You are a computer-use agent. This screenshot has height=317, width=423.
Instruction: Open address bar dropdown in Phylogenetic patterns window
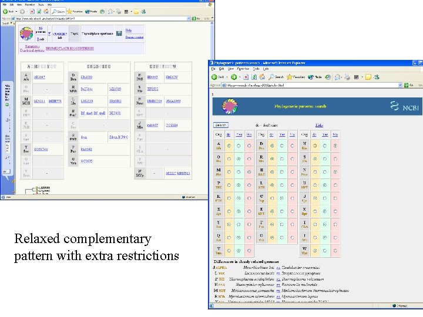pos(400,85)
